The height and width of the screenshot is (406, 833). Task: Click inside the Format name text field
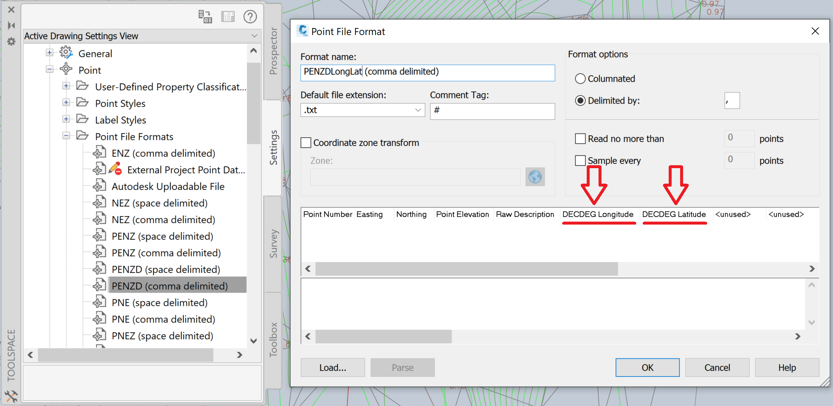pyautogui.click(x=427, y=73)
